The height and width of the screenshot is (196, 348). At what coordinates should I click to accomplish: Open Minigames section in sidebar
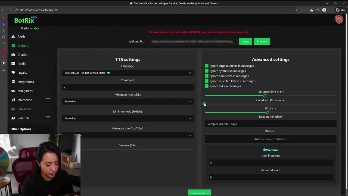tap(25, 91)
